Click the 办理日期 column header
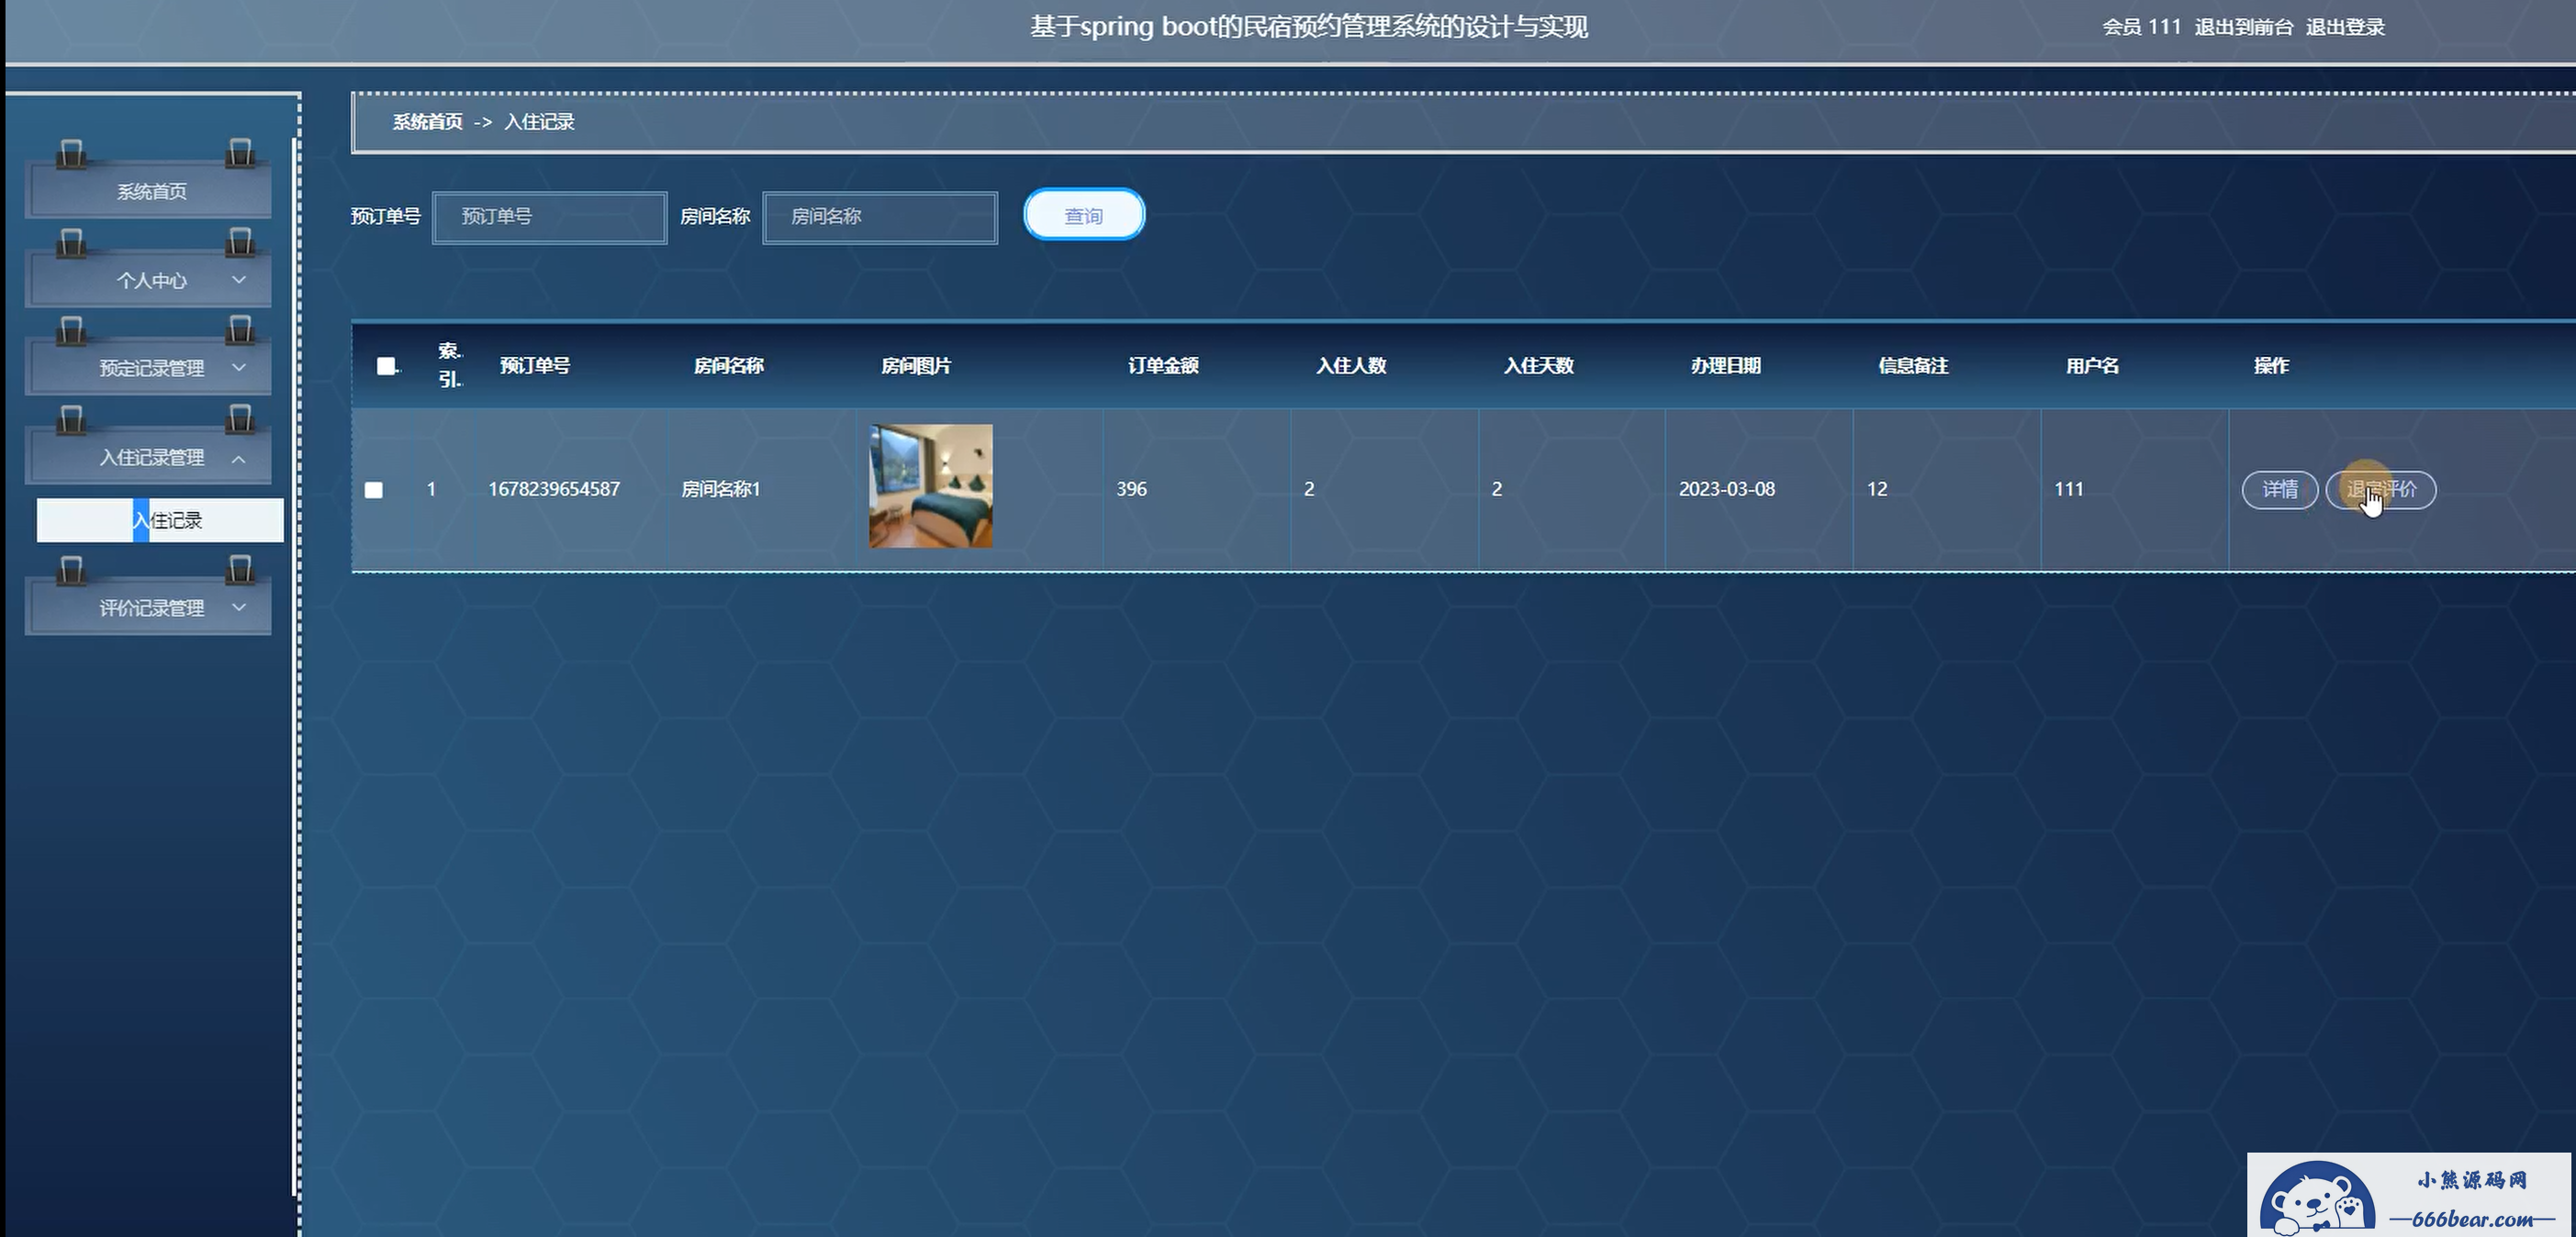2576x1237 pixels. click(x=1726, y=366)
